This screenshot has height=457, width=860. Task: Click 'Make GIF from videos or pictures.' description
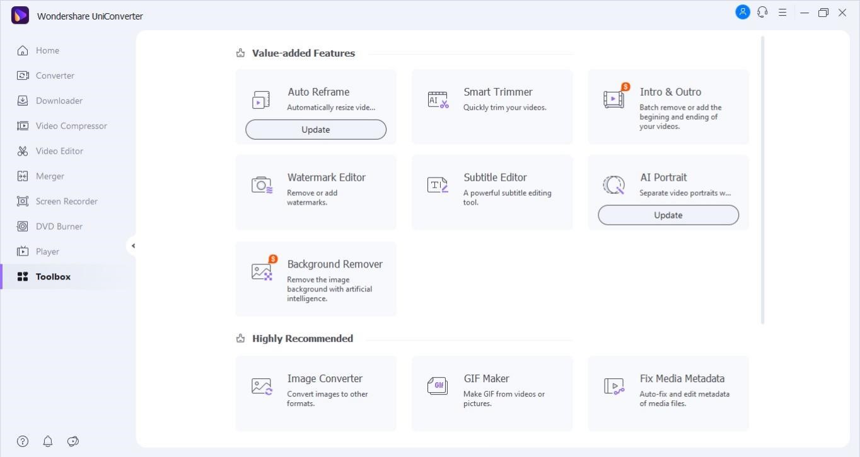[x=504, y=399]
